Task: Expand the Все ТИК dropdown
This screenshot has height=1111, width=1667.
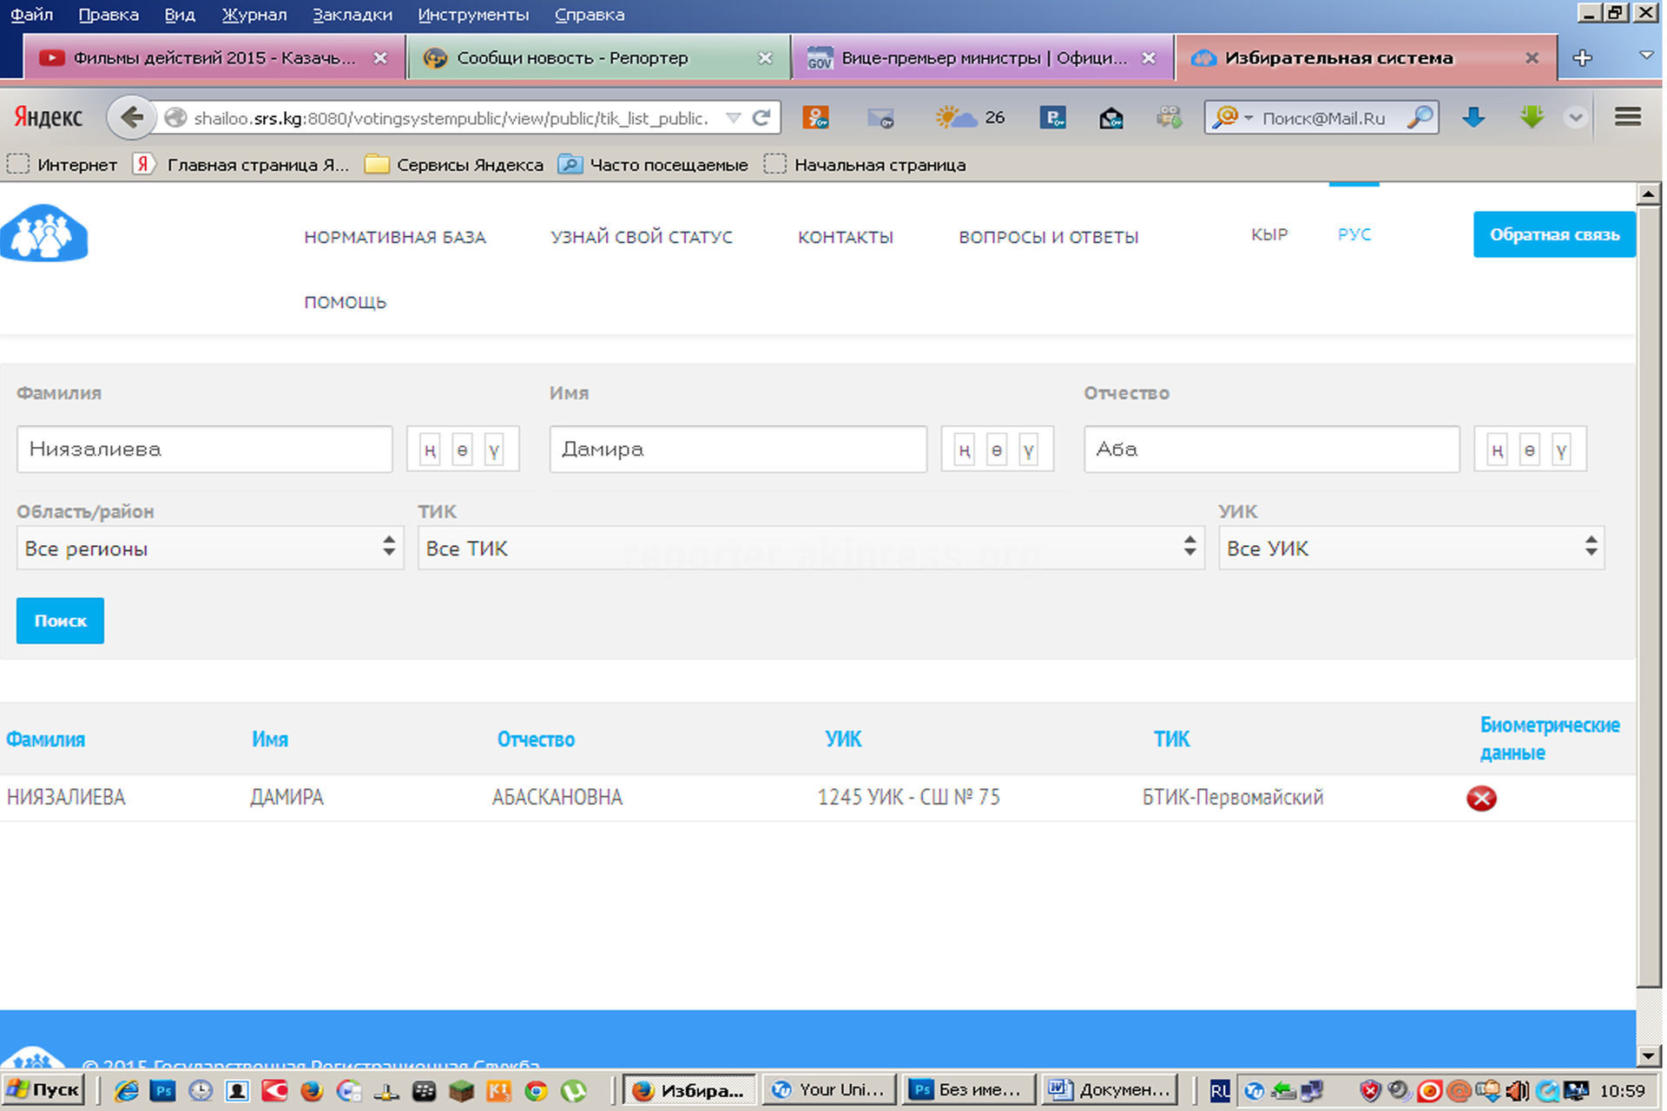Action: pyautogui.click(x=810, y=548)
